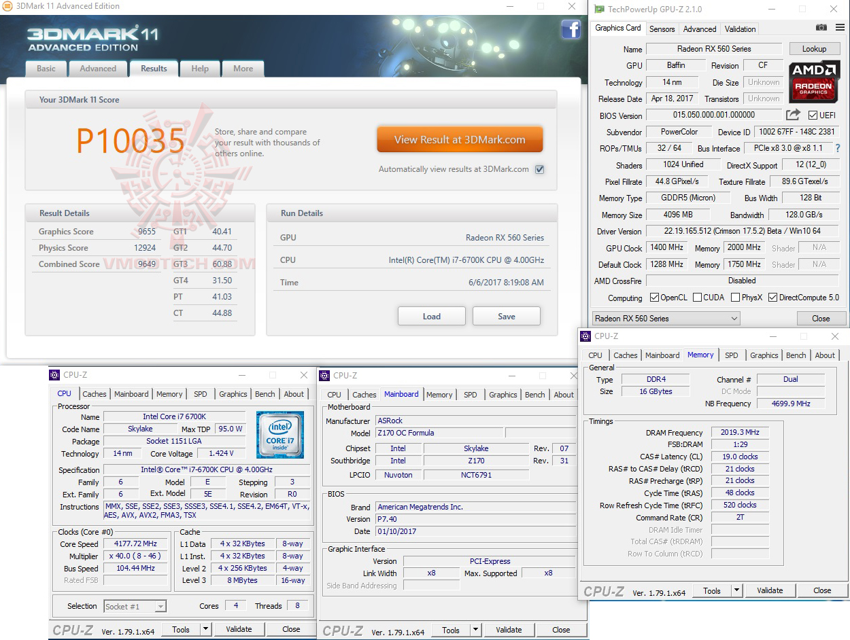Share BIOS version via export icon
Viewport: 850px width, 640px height.
click(x=793, y=115)
